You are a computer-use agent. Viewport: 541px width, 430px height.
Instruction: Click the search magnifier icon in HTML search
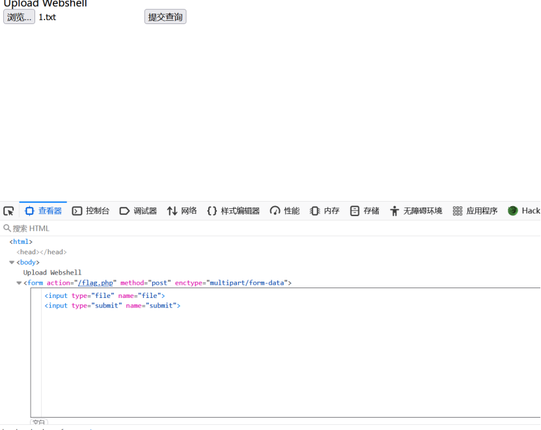[x=7, y=228]
